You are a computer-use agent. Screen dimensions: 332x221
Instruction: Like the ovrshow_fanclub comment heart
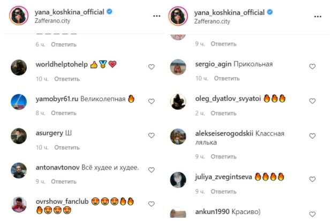pos(151,204)
